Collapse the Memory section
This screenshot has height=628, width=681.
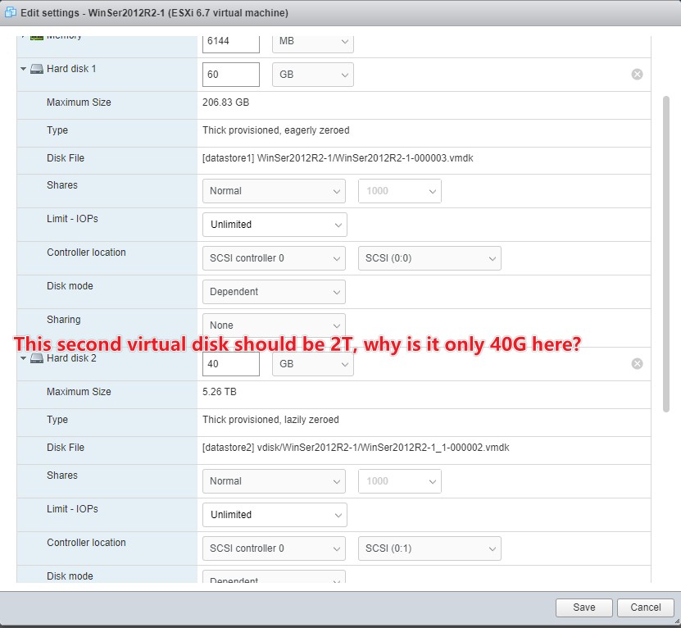pos(22,35)
